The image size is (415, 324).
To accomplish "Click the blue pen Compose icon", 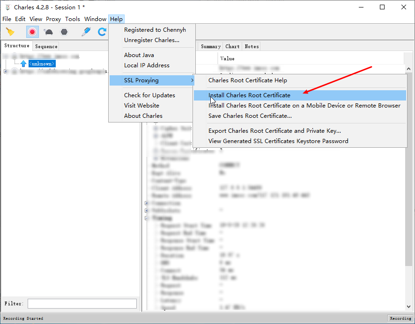I will (x=86, y=32).
